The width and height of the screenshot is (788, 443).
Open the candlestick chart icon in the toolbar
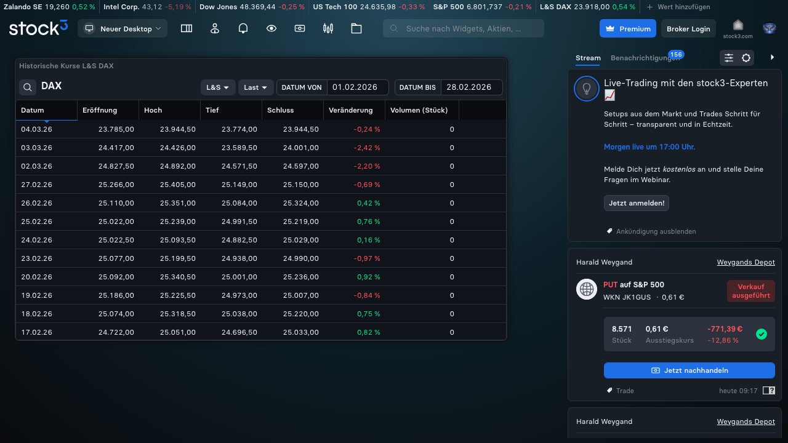click(328, 28)
